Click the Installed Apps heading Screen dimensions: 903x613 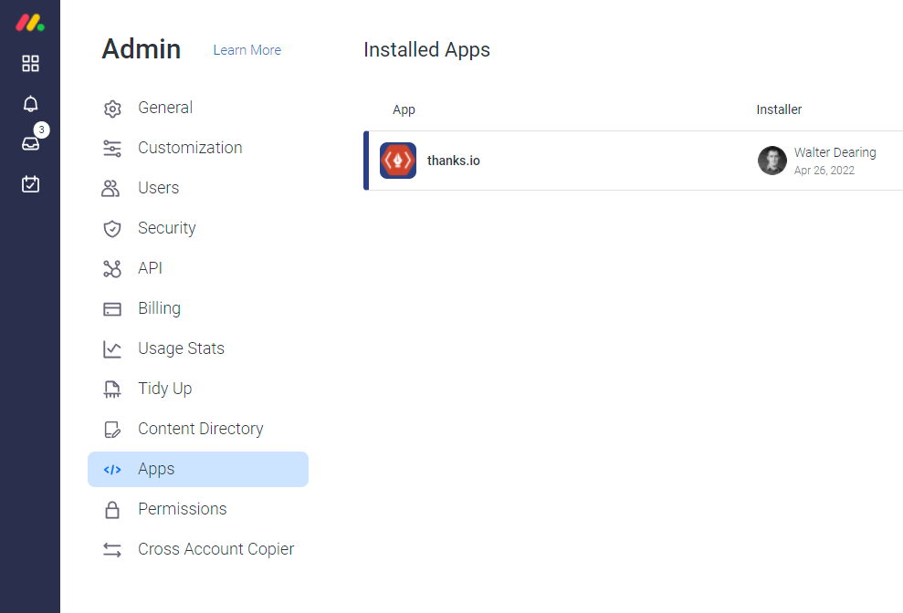coord(426,50)
